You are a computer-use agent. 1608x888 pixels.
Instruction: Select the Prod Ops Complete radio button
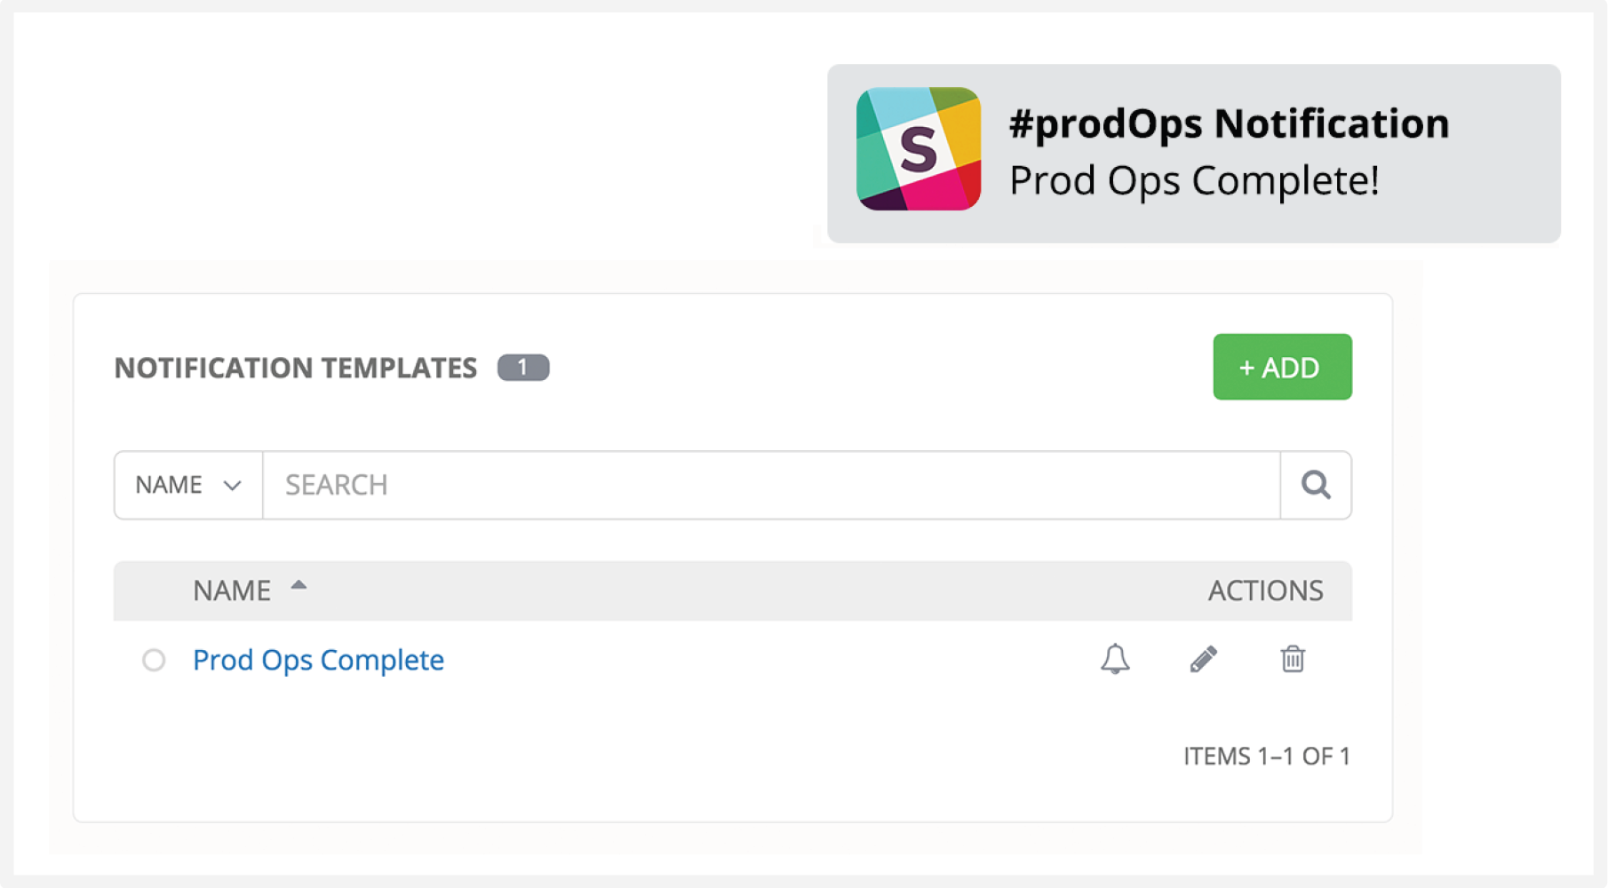154,660
